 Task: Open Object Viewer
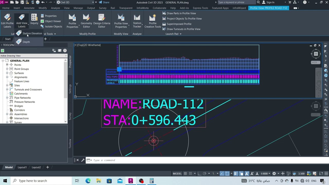pos(51,21)
